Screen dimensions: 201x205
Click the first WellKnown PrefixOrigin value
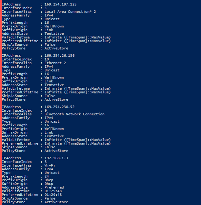click(54, 26)
